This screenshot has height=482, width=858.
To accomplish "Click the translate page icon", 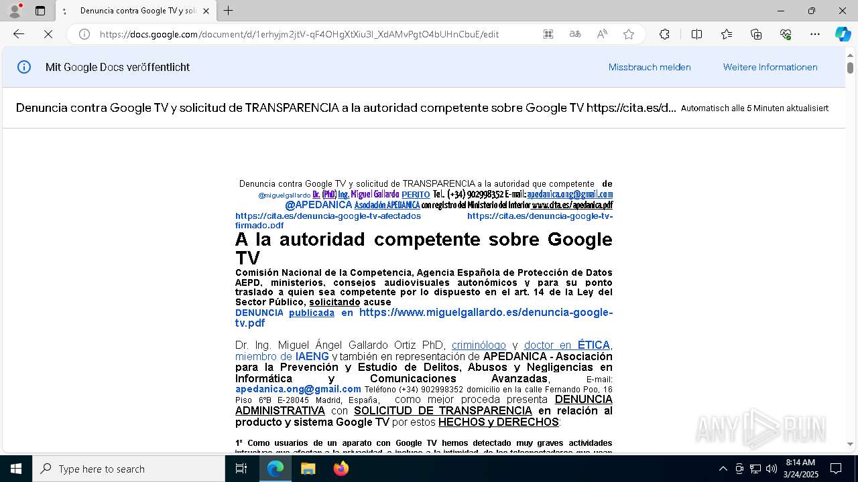I will (x=575, y=34).
